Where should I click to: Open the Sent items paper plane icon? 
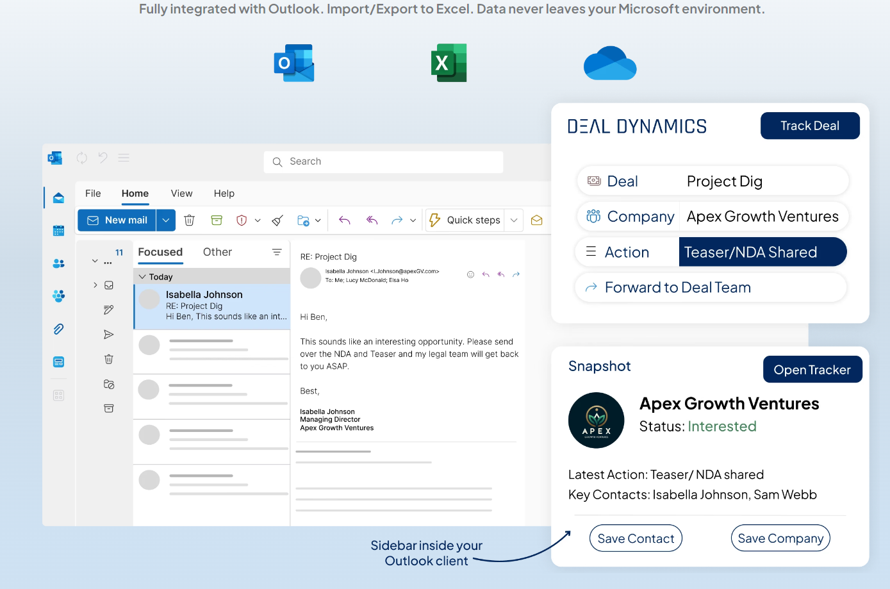pyautogui.click(x=109, y=335)
